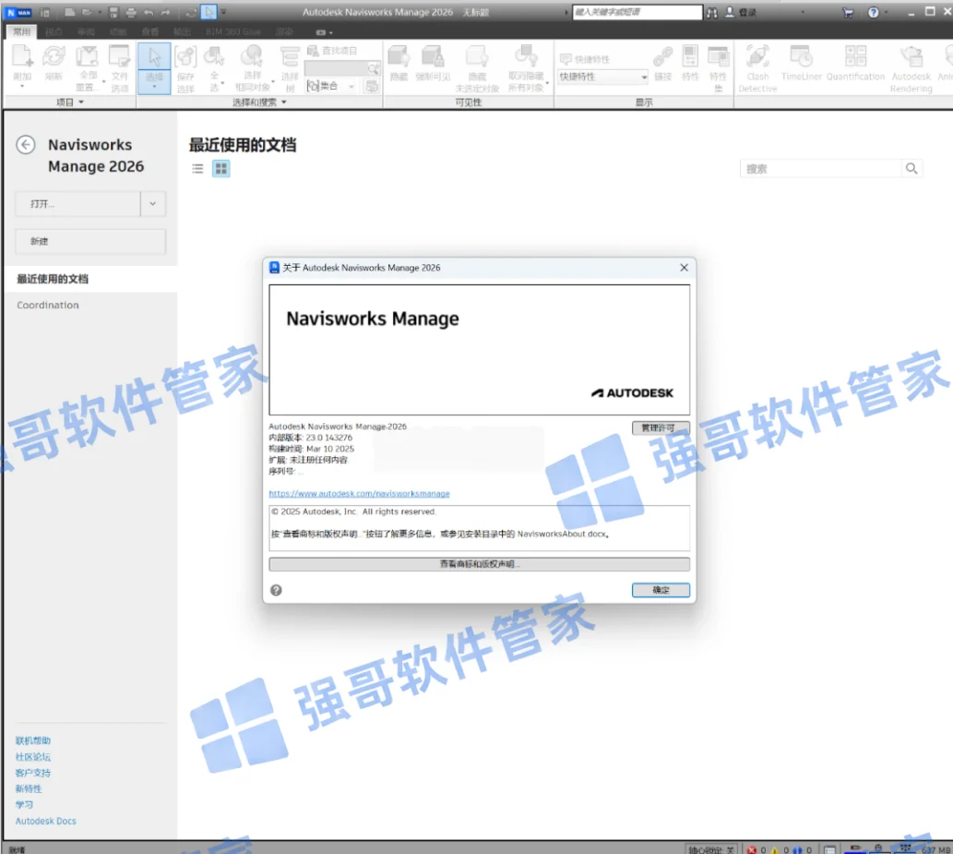The image size is (953, 854).
Task: Open the 输出 Output ribbon tab
Action: click(x=182, y=31)
